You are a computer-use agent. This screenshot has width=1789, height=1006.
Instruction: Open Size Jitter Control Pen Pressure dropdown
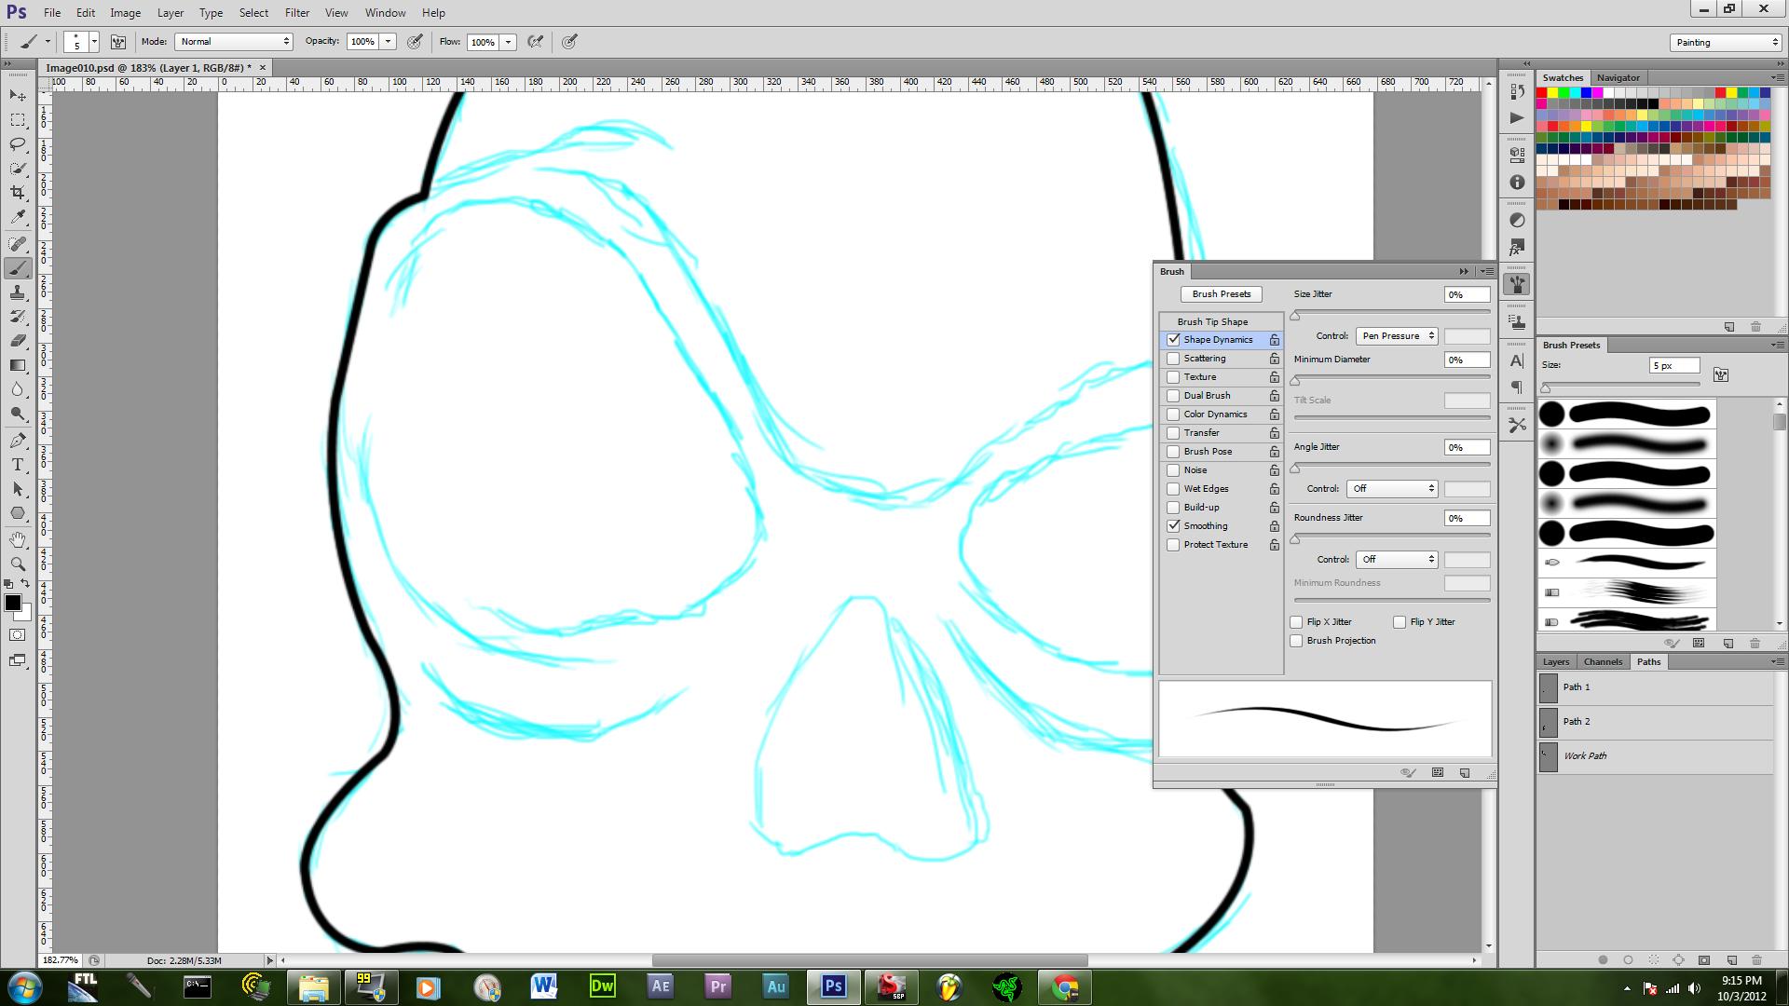[1397, 336]
